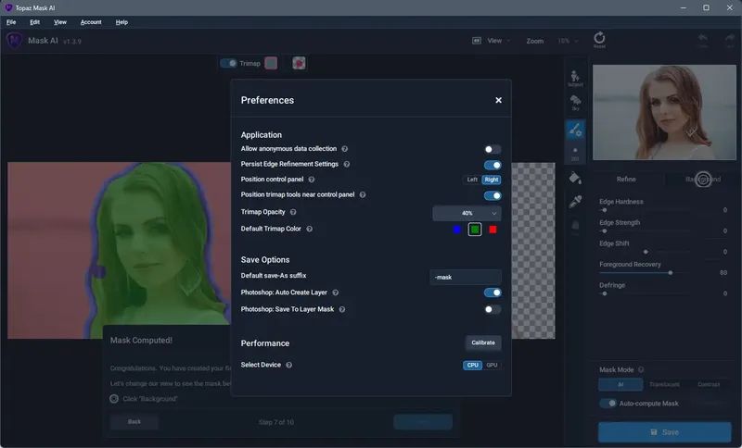Open the View dropdown in top bar

(x=499, y=41)
